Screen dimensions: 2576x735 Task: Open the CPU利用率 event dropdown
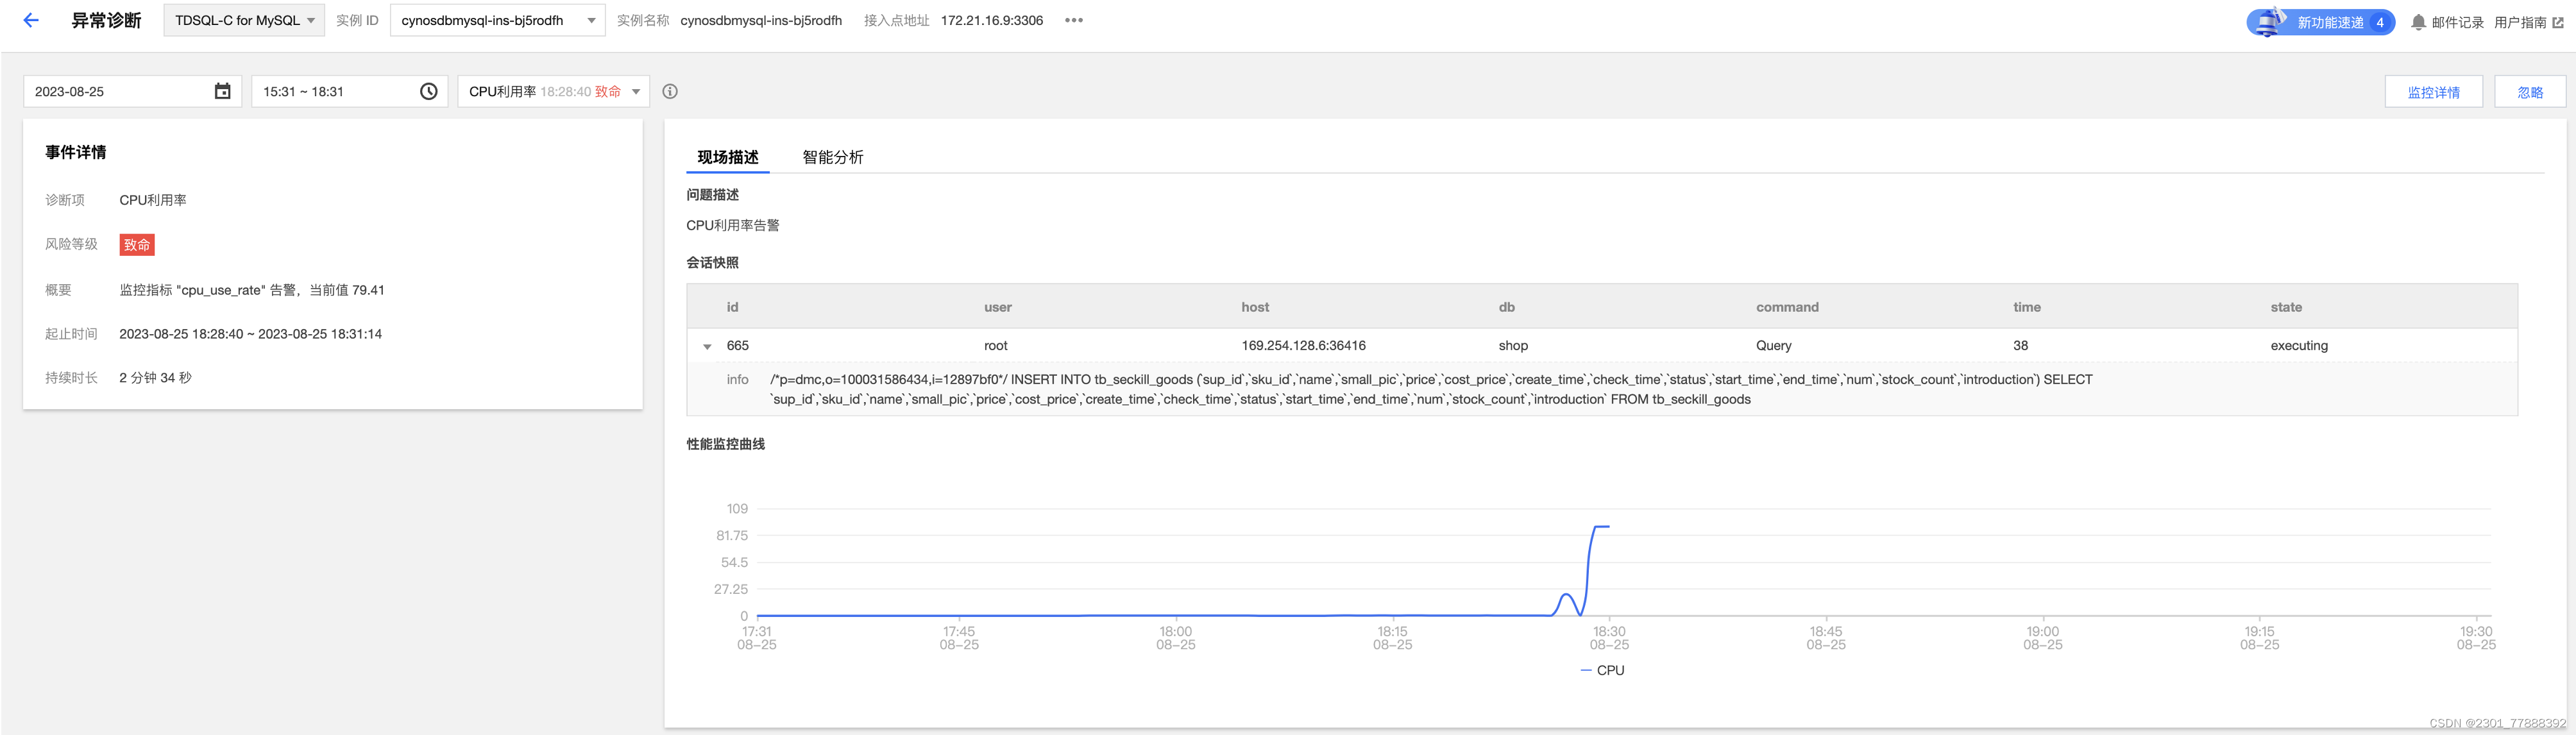tap(553, 91)
